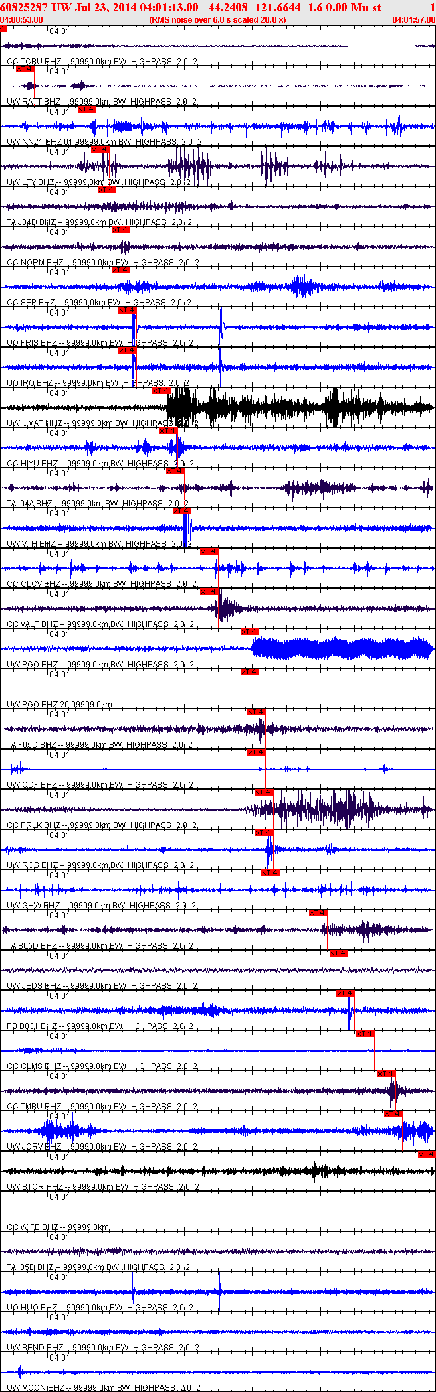Select the red pick marker on RCS trace
Image resolution: width=436 pixels, height=1392 pixels.
click(x=263, y=833)
